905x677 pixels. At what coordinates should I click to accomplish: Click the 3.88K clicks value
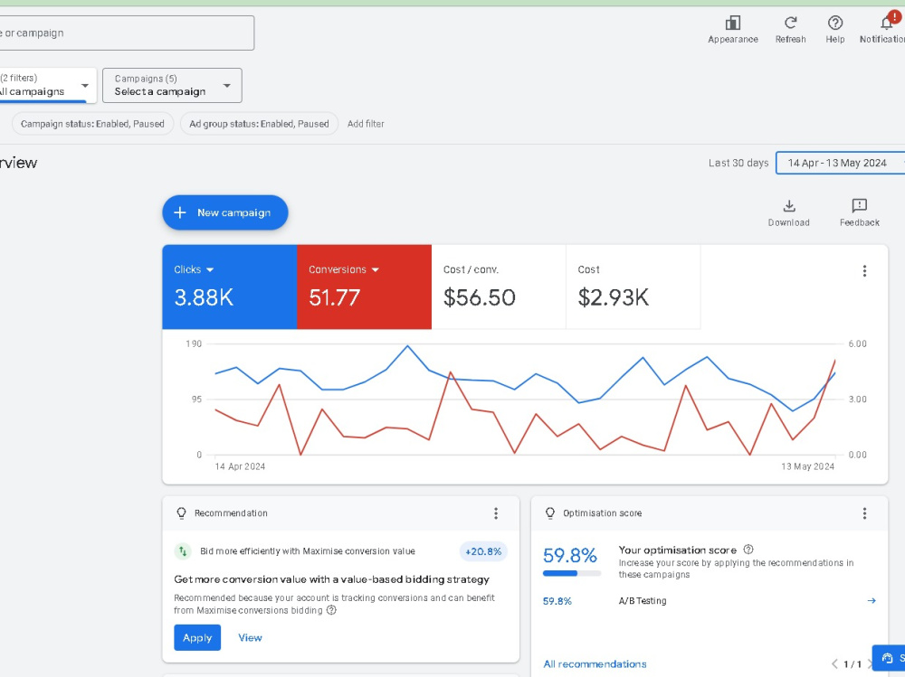click(x=204, y=297)
